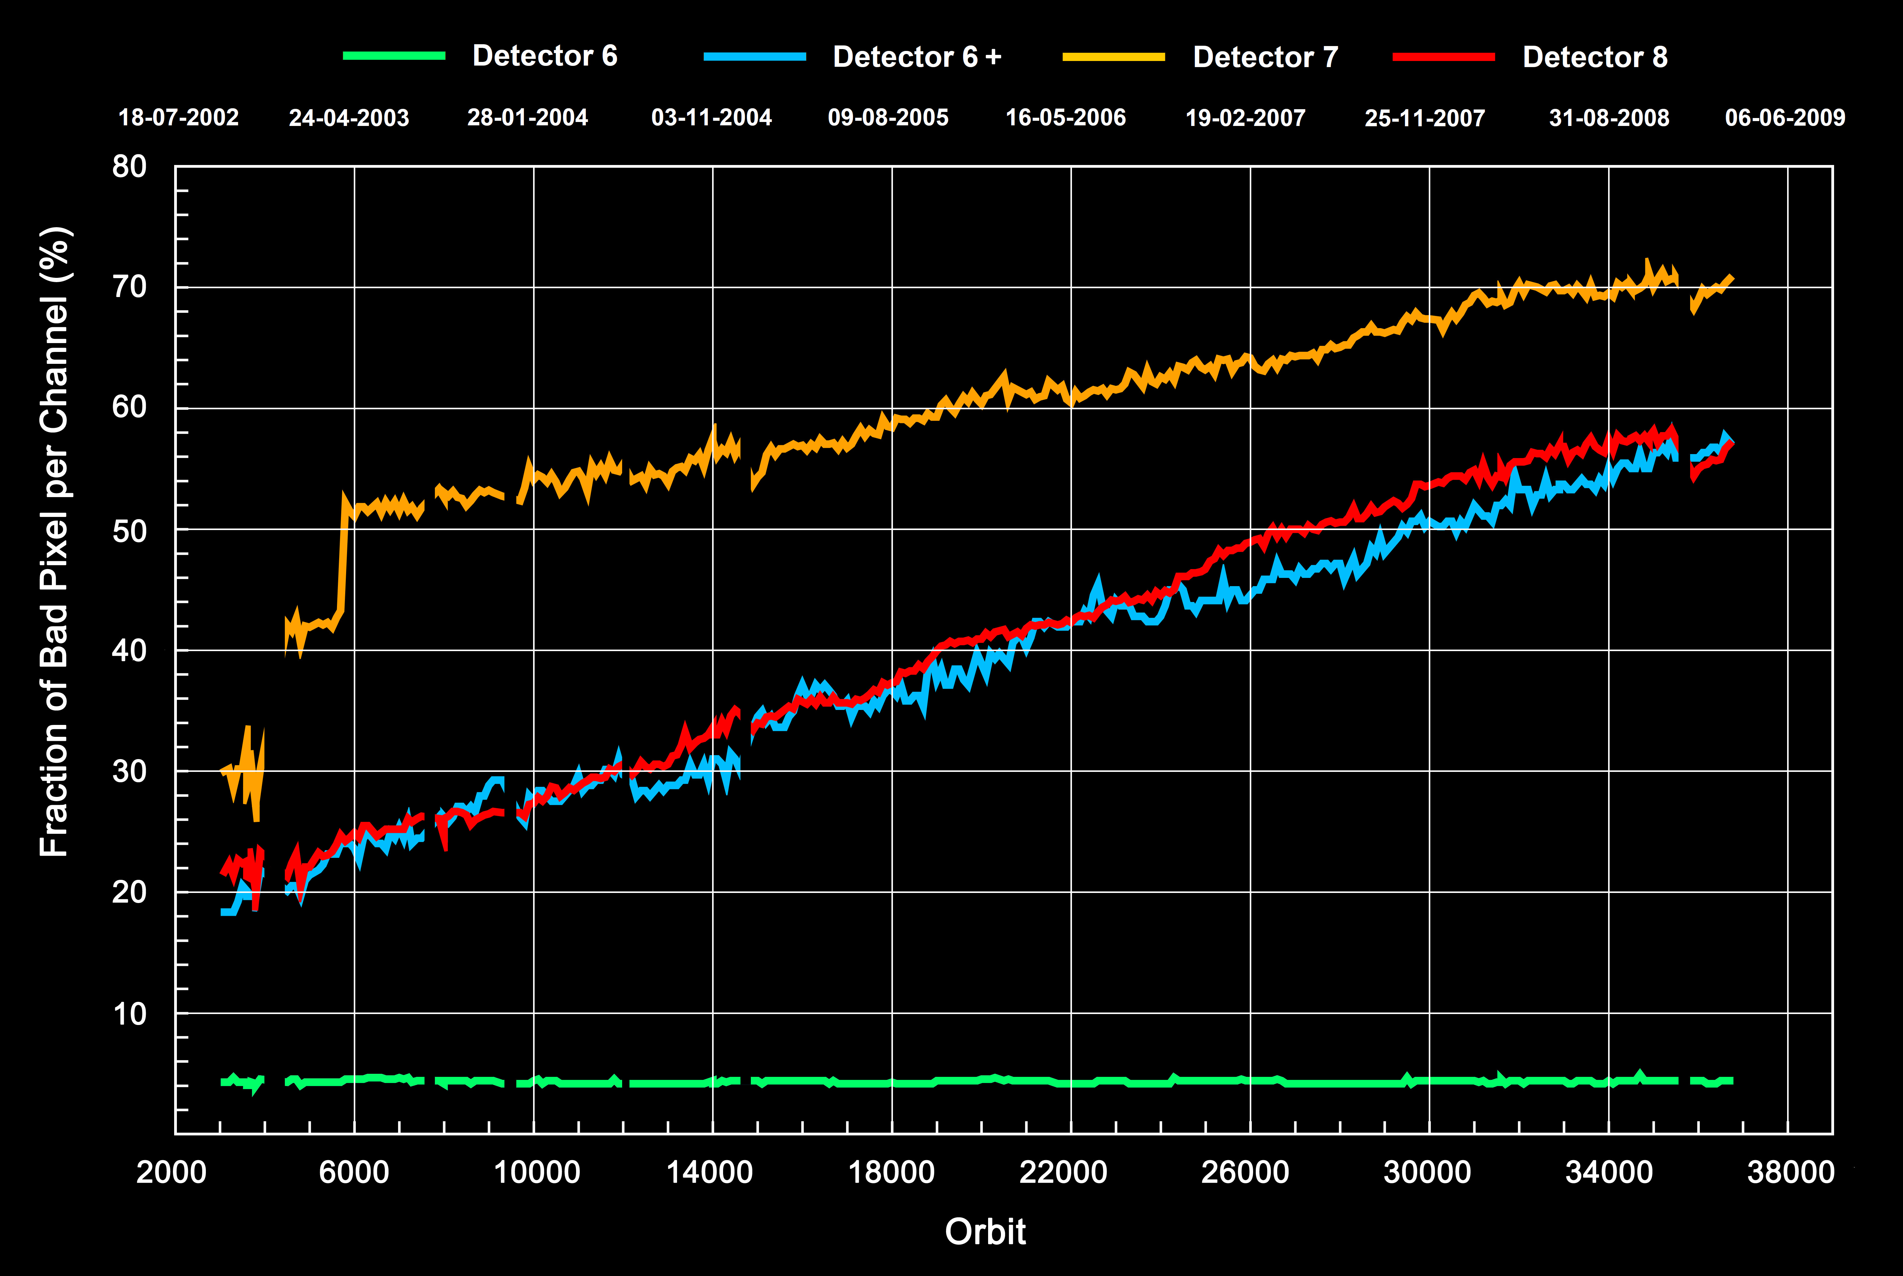The height and width of the screenshot is (1276, 1903).
Task: Click the 80 y-axis tick label
Action: [x=129, y=166]
